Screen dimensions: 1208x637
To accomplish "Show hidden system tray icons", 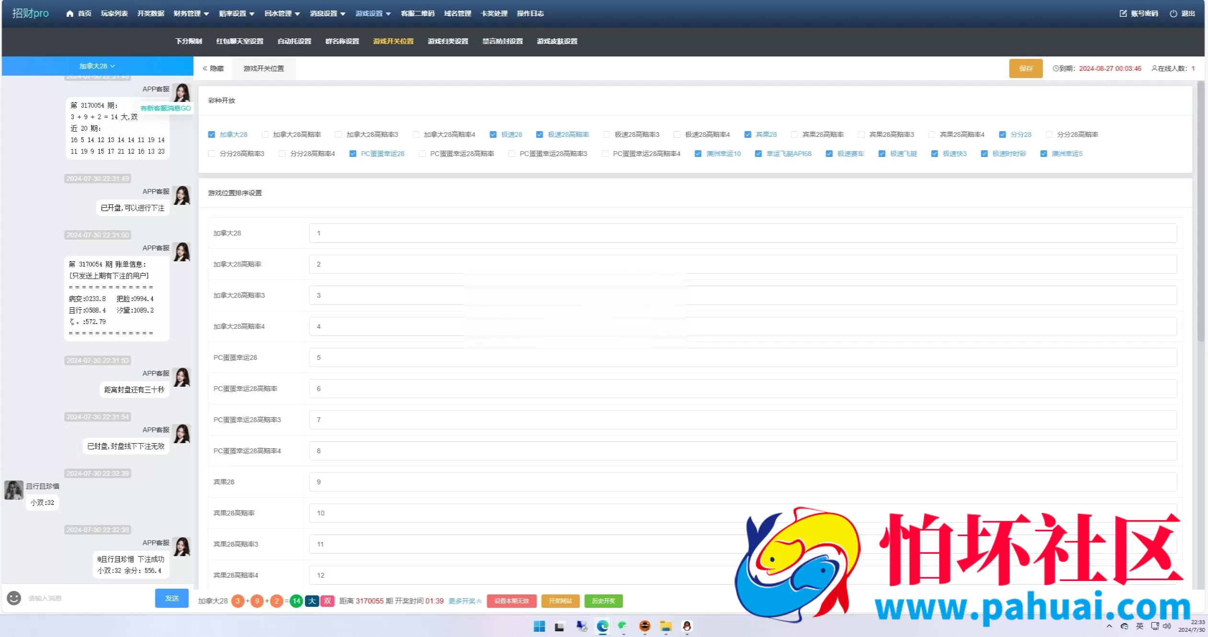I will tap(1109, 626).
